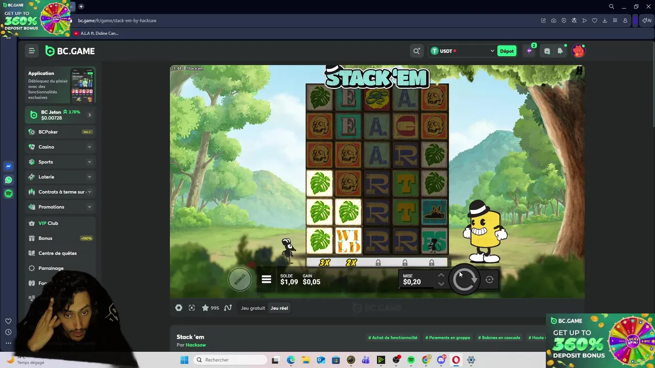The width and height of the screenshot is (655, 368).
Task: Open the site search icon
Action: (x=417, y=51)
